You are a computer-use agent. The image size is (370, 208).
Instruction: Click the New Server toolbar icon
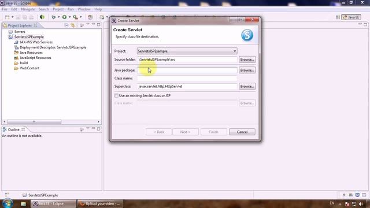(90, 17)
